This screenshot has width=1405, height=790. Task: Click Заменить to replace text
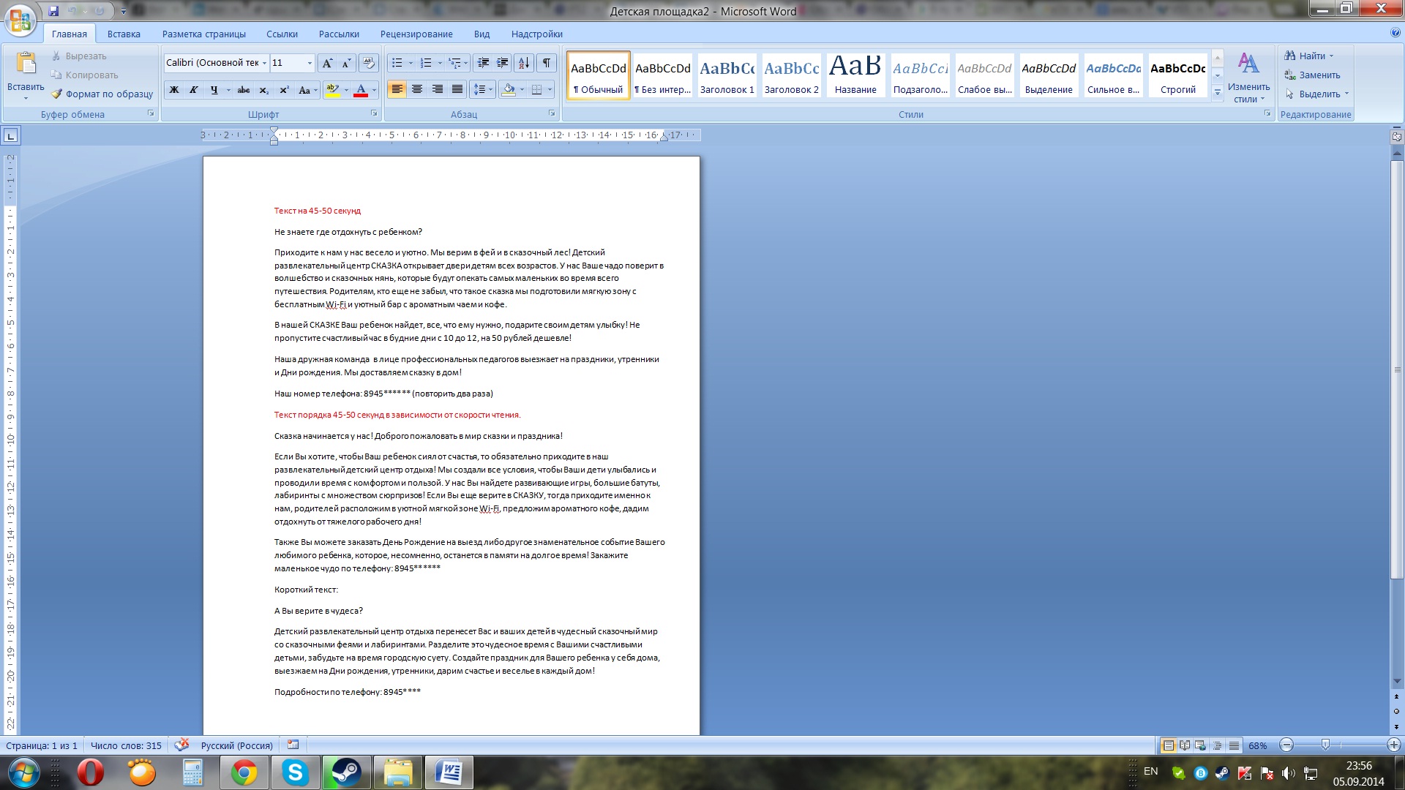coord(1313,75)
